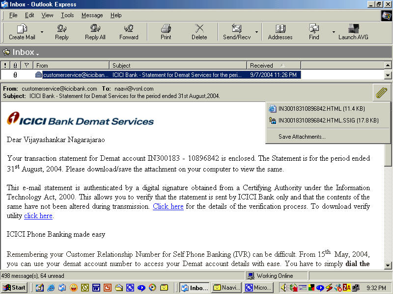393x294 pixels.
Task: Expand the Inbox folder dropdown
Action: tap(38, 54)
